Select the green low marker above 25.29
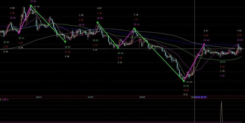 [x=118, y=48]
